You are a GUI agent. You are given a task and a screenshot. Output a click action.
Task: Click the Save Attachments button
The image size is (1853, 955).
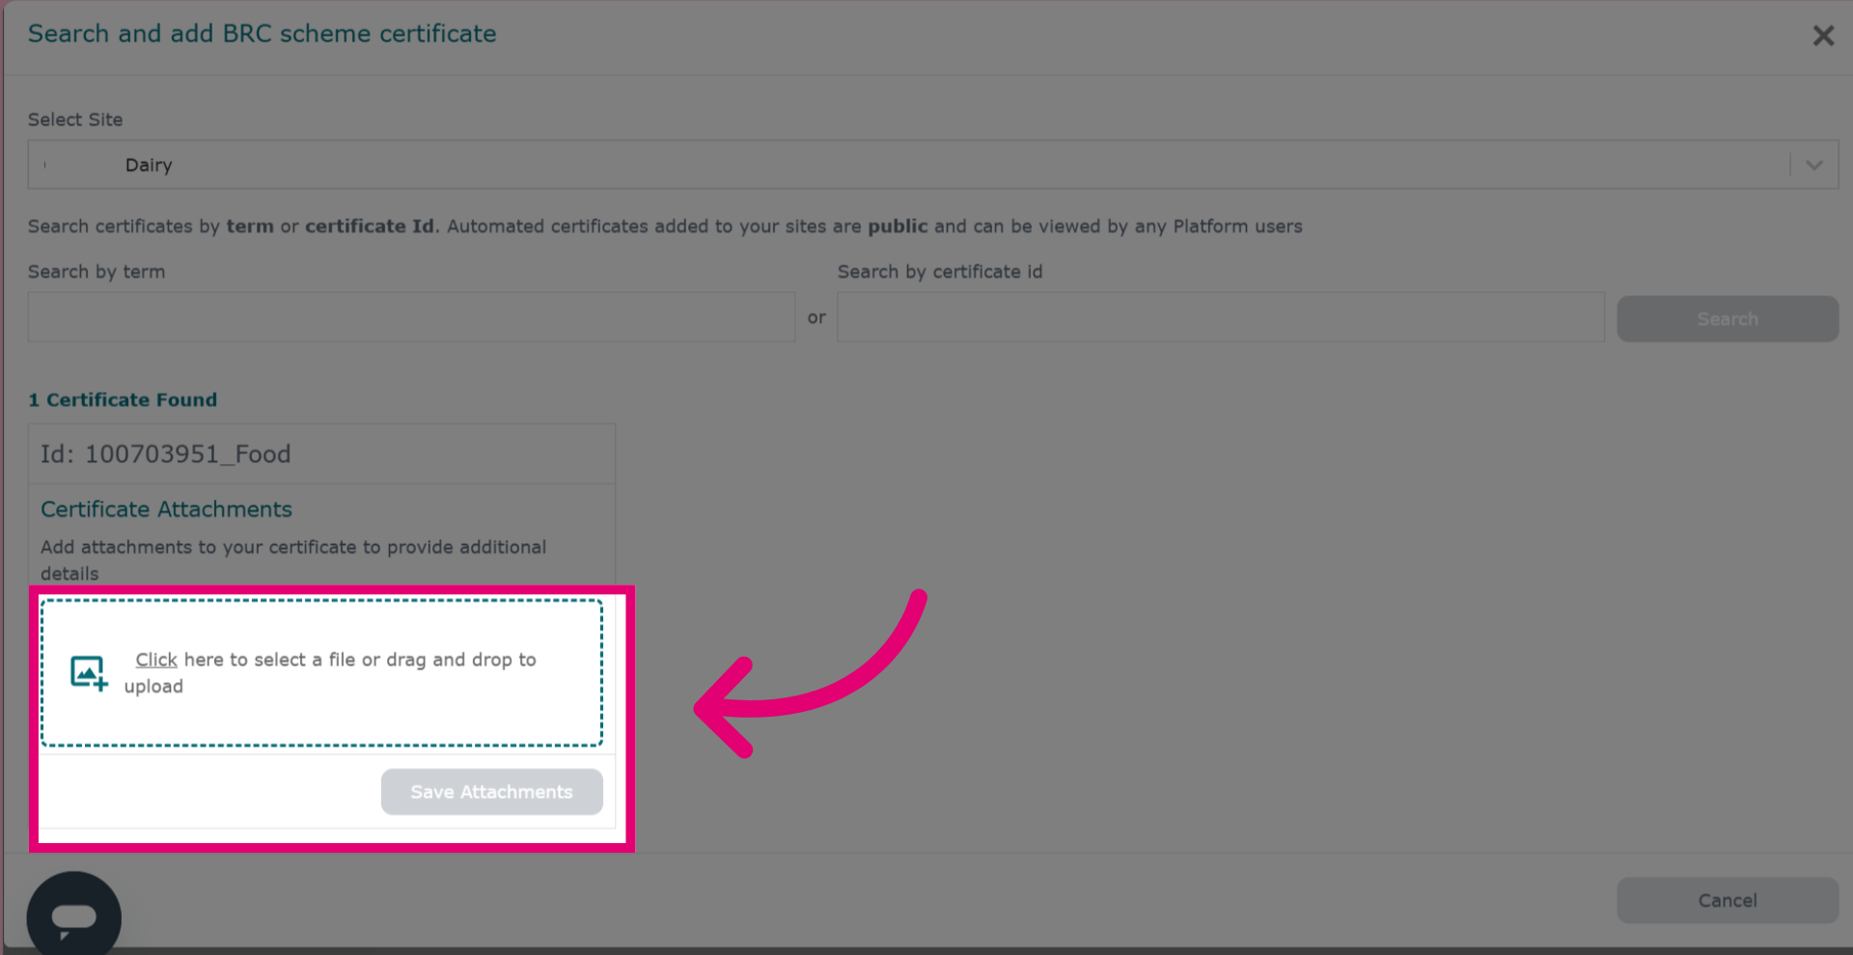[492, 792]
